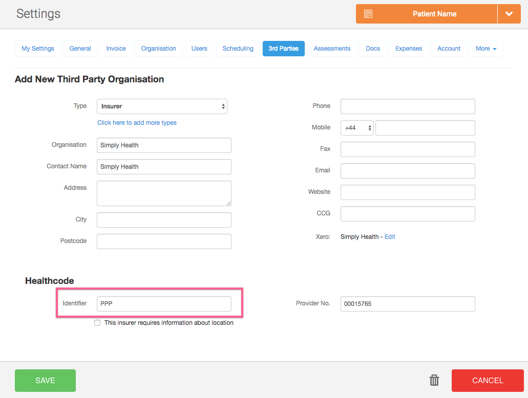This screenshot has height=398, width=528.
Task: Select the My Settings tab
Action: pyautogui.click(x=38, y=49)
